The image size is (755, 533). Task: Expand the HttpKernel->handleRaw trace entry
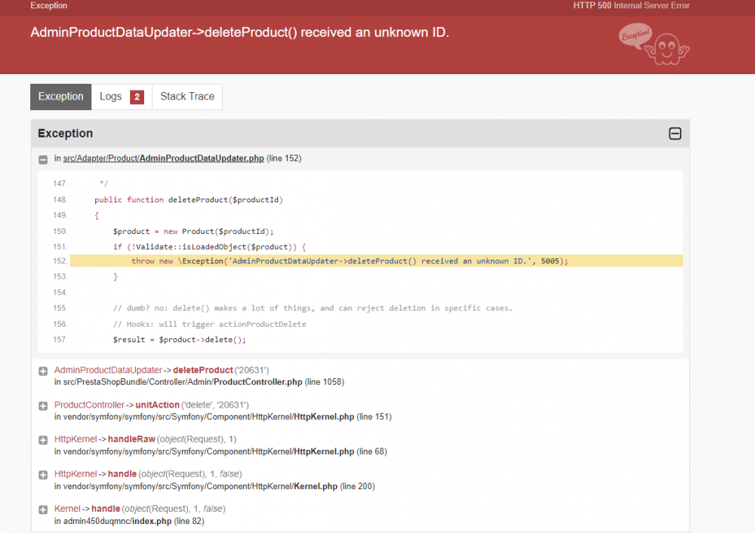[x=43, y=440]
